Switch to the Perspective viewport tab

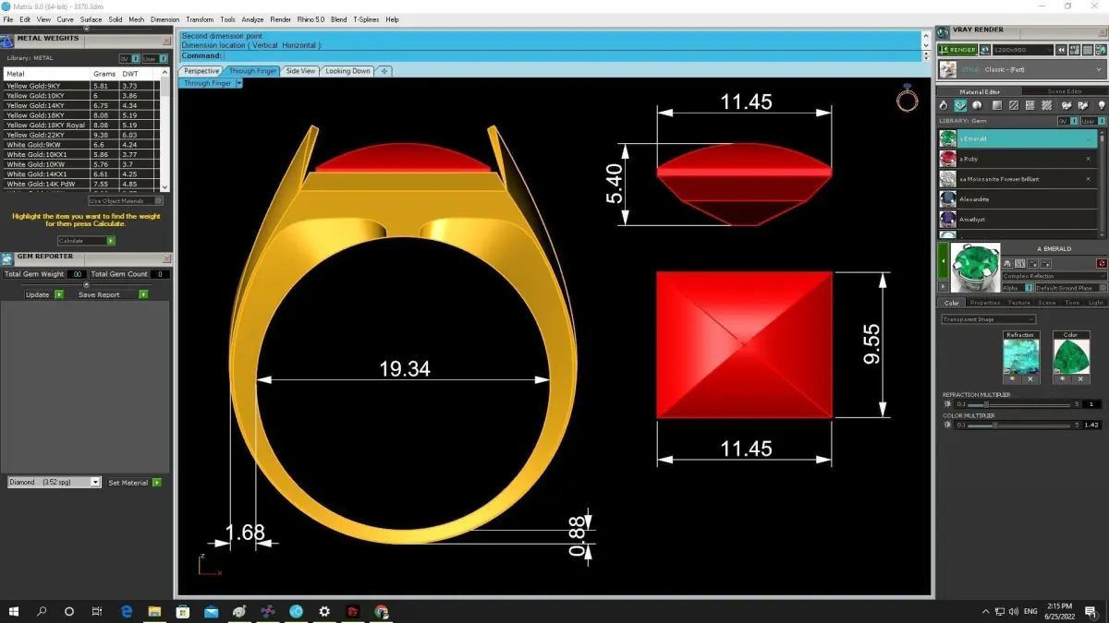[201, 71]
